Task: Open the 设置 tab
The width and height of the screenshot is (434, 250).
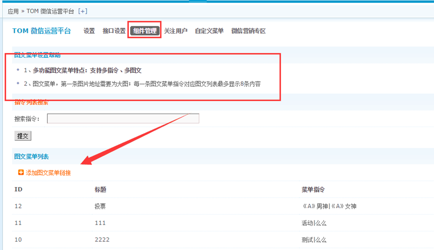Action: [89, 31]
